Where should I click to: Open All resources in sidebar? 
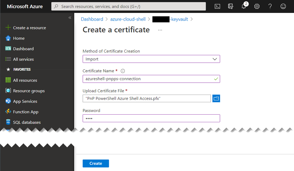[25, 80]
